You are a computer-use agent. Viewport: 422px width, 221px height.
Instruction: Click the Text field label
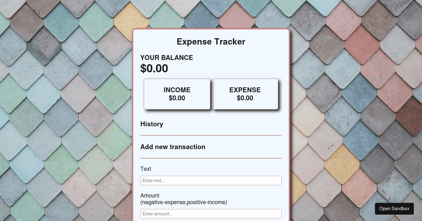click(146, 169)
